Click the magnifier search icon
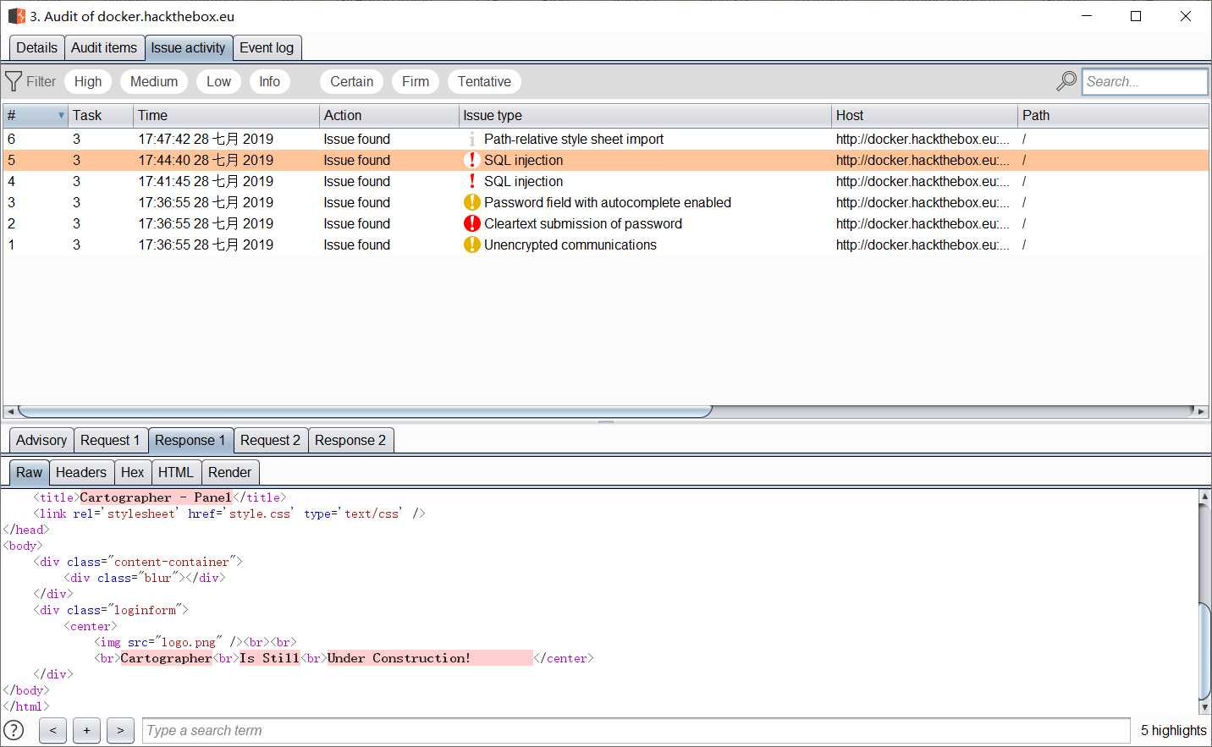The image size is (1212, 747). click(x=1066, y=81)
